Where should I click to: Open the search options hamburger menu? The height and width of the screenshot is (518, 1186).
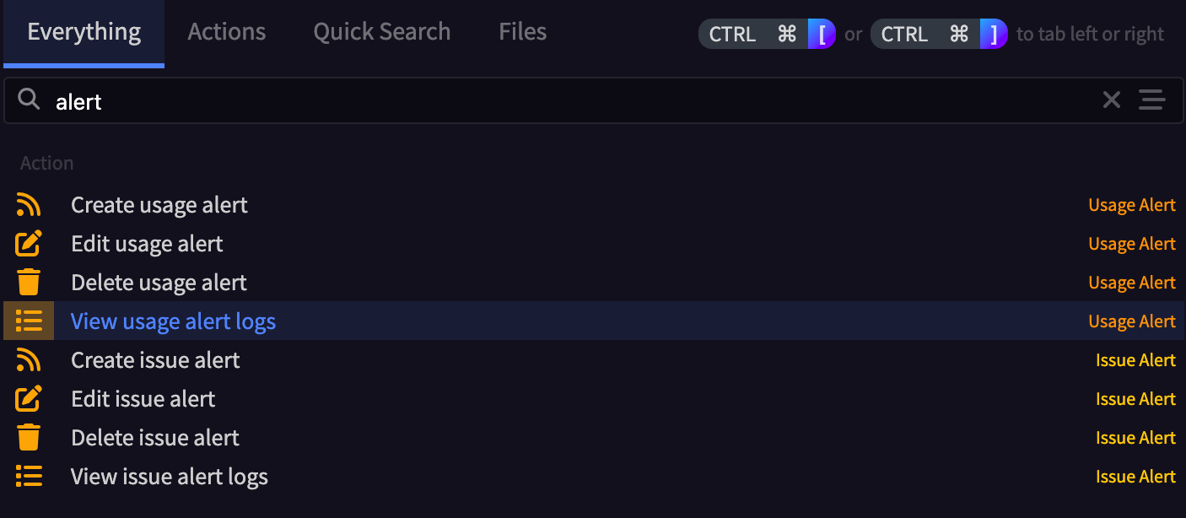(x=1151, y=100)
